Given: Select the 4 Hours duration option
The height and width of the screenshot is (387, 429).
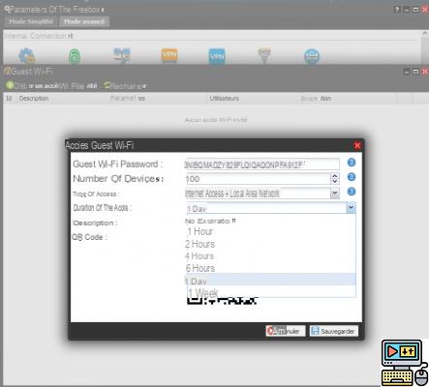Looking at the screenshot, I should [270, 256].
